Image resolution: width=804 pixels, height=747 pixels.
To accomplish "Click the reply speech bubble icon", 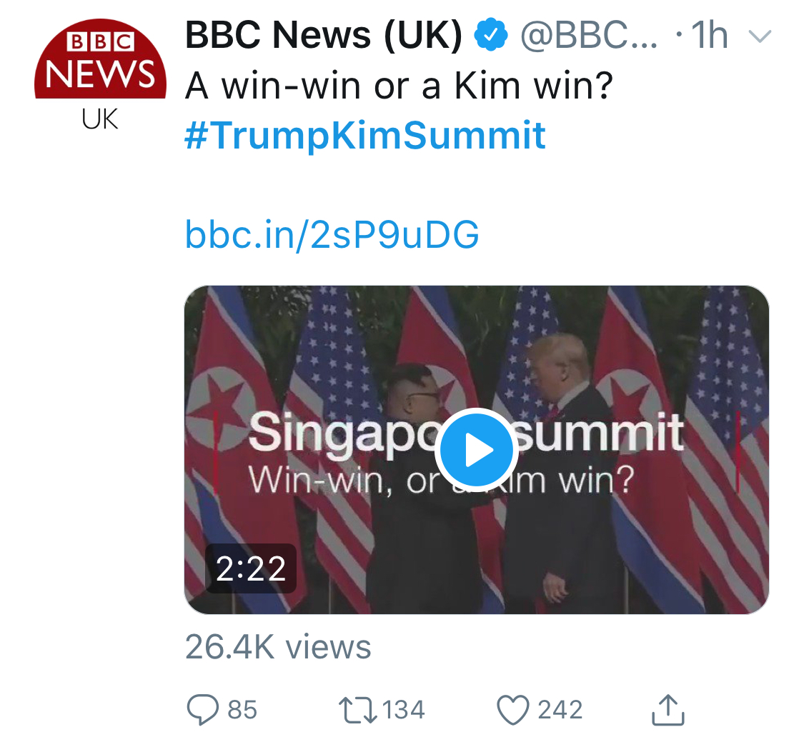I will click(202, 710).
